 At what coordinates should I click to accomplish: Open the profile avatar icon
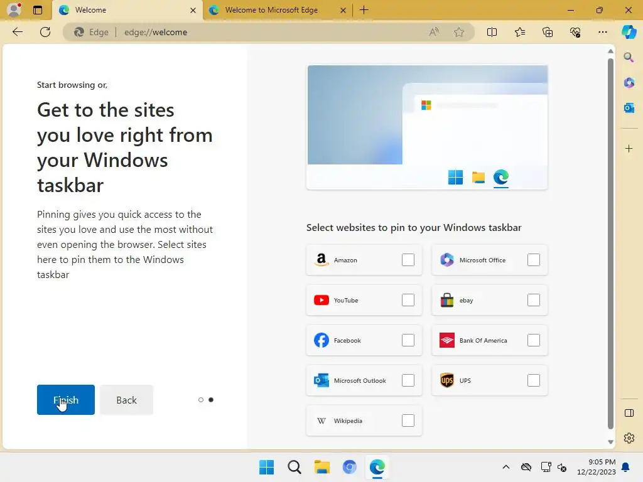pyautogui.click(x=14, y=10)
